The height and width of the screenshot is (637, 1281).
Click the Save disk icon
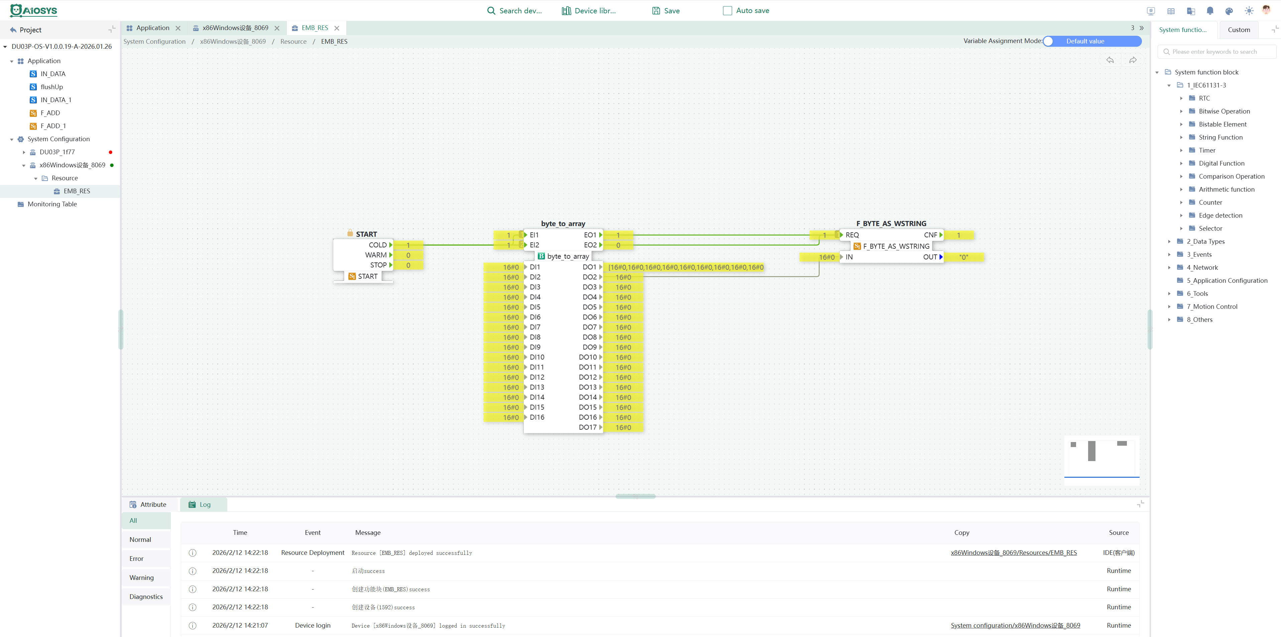click(x=656, y=11)
